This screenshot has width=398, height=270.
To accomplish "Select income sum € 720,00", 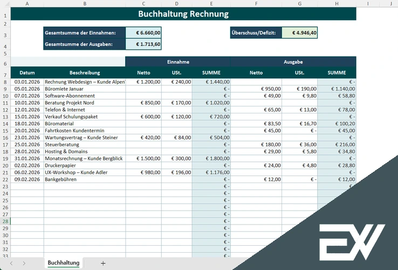I will click(211, 117).
